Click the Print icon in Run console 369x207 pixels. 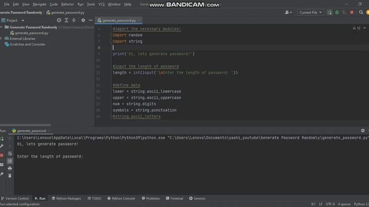pyautogui.click(x=10, y=168)
